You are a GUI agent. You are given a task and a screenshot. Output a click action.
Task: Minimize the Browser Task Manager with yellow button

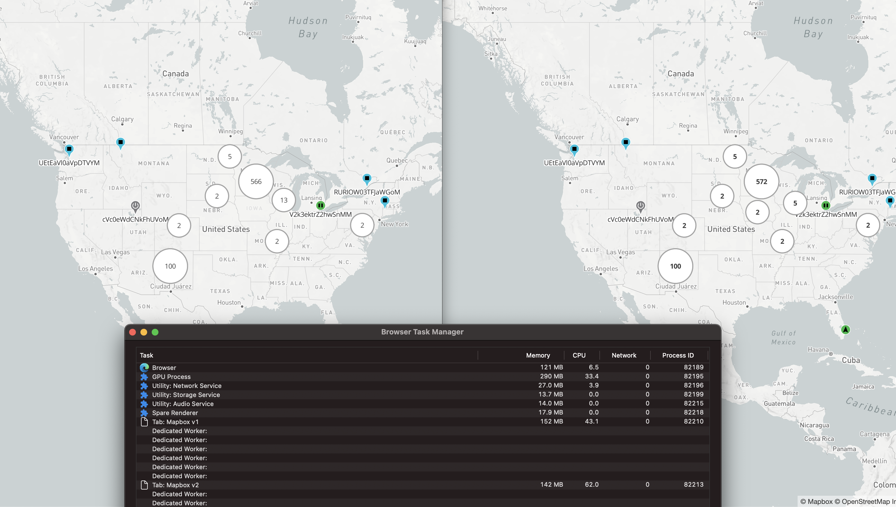(144, 332)
